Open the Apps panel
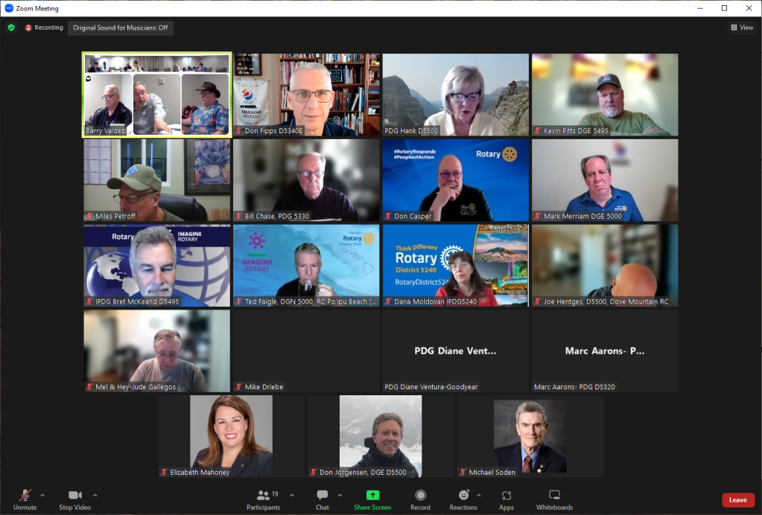762x515 pixels. click(x=507, y=499)
